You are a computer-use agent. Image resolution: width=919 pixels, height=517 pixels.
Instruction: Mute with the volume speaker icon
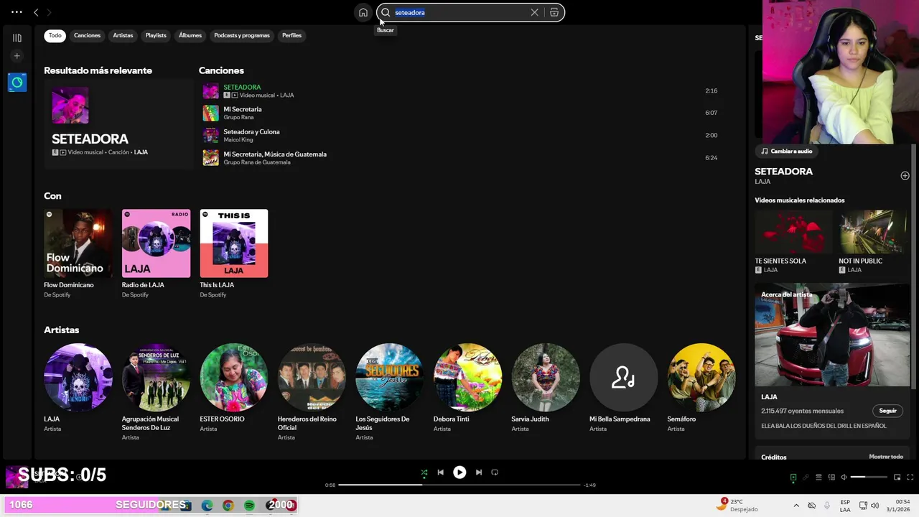tap(844, 478)
